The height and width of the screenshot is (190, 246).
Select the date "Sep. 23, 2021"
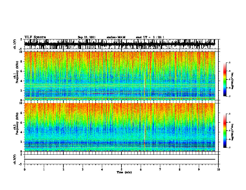(x=87, y=37)
